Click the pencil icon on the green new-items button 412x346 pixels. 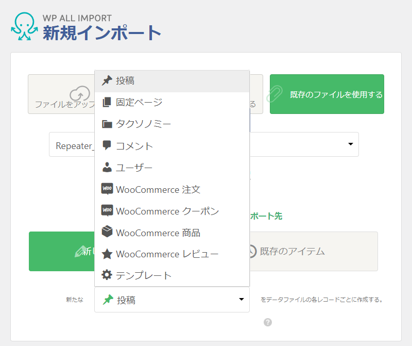pos(81,251)
